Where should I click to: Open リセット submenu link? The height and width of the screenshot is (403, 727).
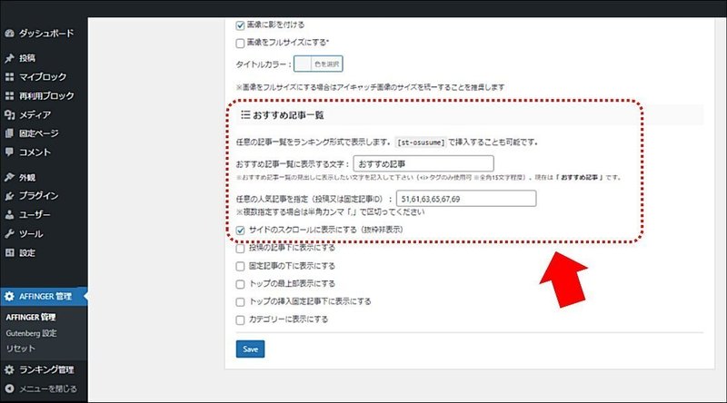click(20, 349)
